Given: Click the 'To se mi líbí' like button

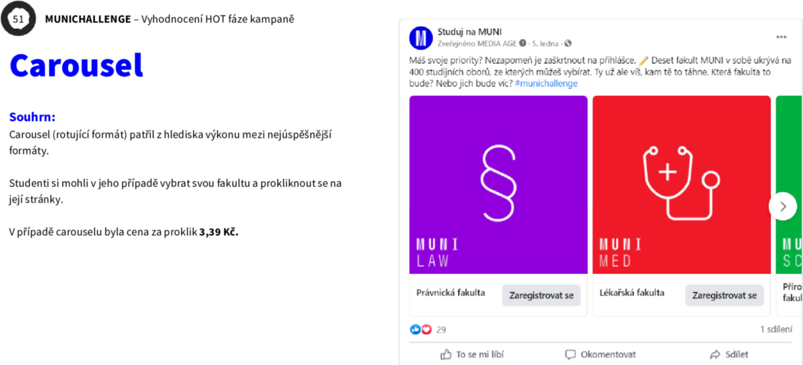Looking at the screenshot, I should [472, 354].
